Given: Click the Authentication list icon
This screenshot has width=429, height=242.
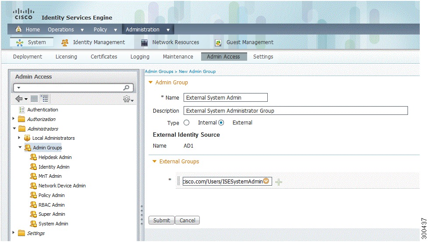Looking at the screenshot, I should tap(22, 110).
